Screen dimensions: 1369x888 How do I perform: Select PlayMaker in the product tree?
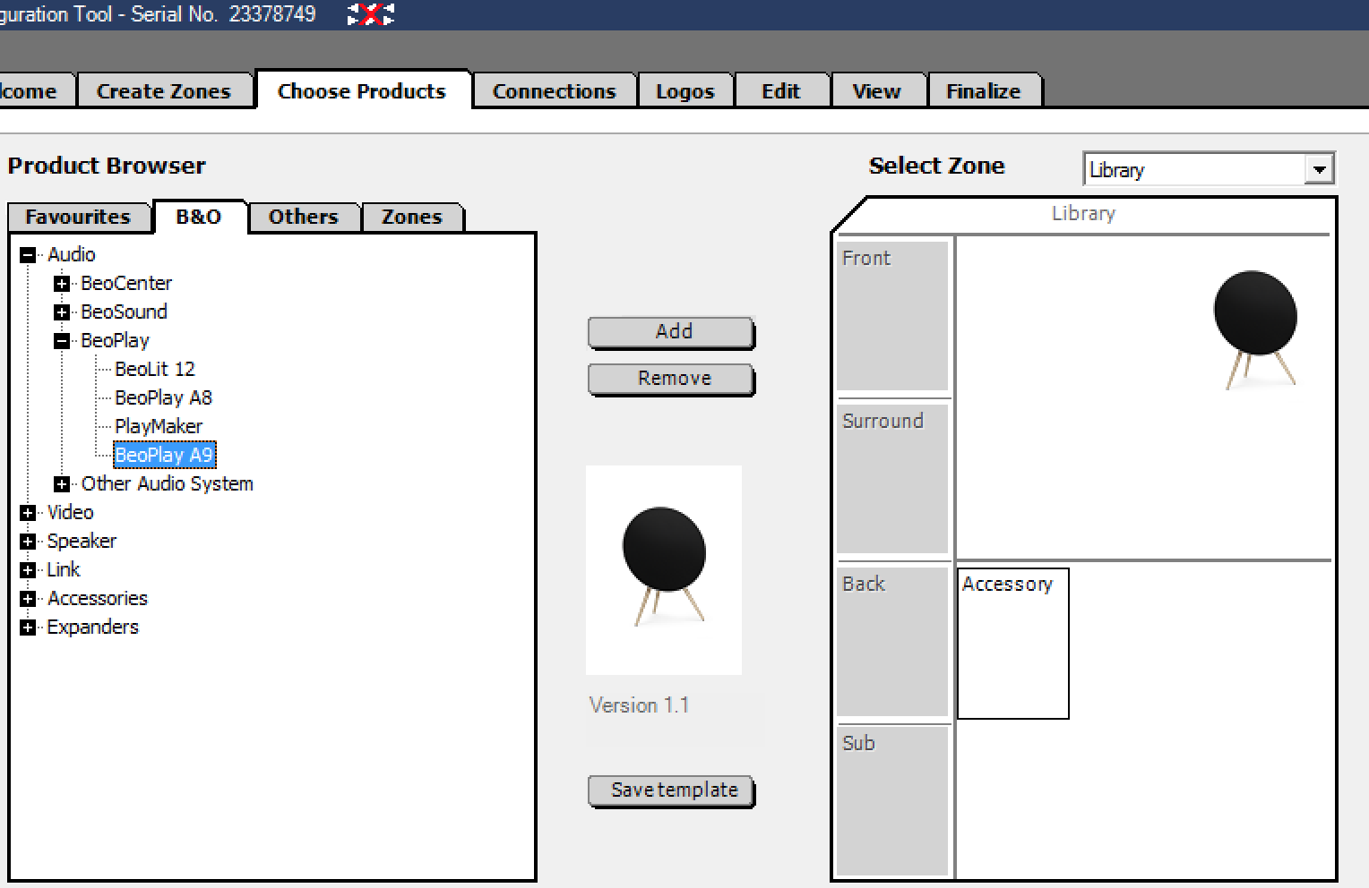tap(159, 426)
